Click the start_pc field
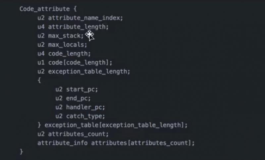 click(82, 89)
